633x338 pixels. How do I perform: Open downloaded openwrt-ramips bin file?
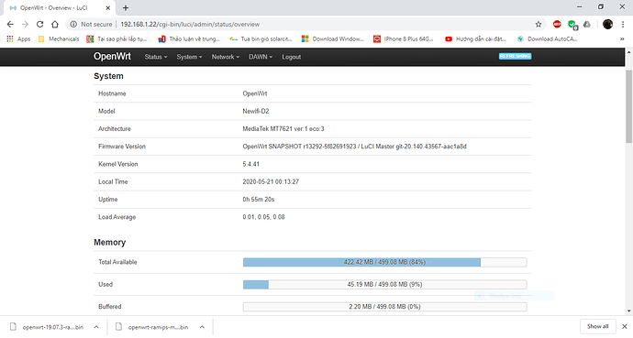coord(152,327)
